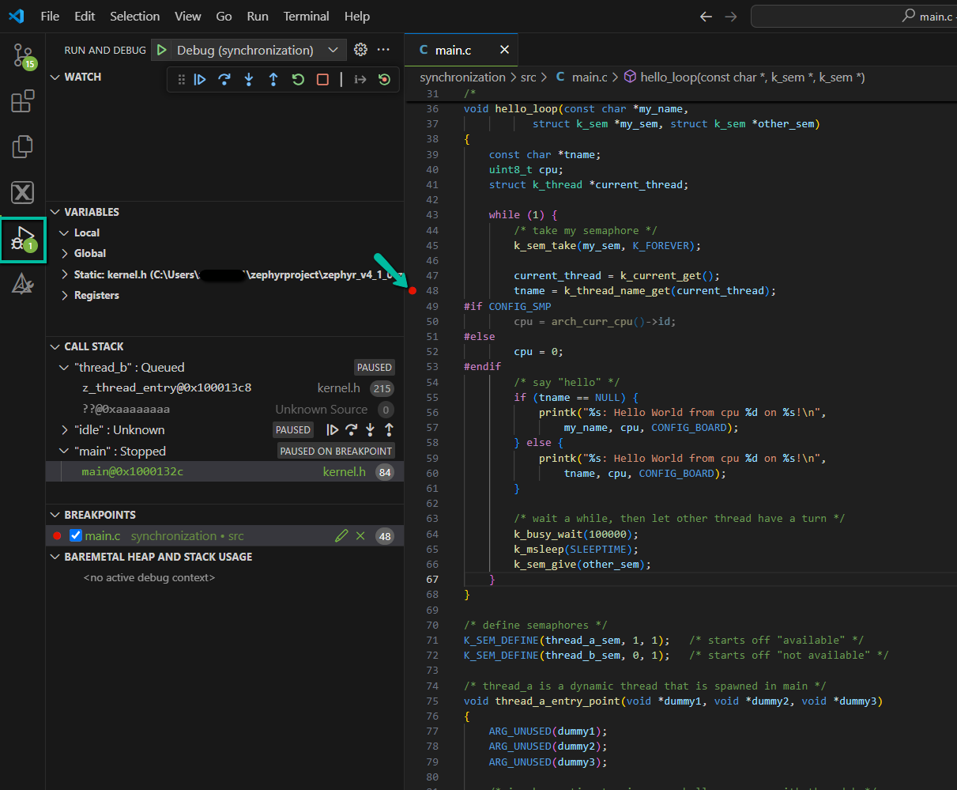Viewport: 957px width, 790px height.
Task: Toggle the breakpoint dot on line 48
Action: (x=412, y=290)
